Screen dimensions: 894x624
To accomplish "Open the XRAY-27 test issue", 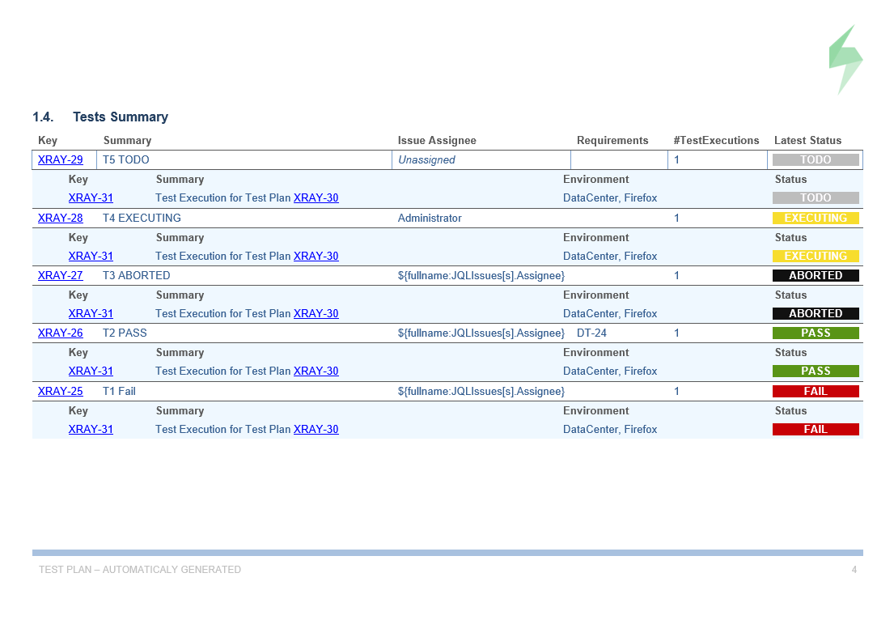I will 61,276.
